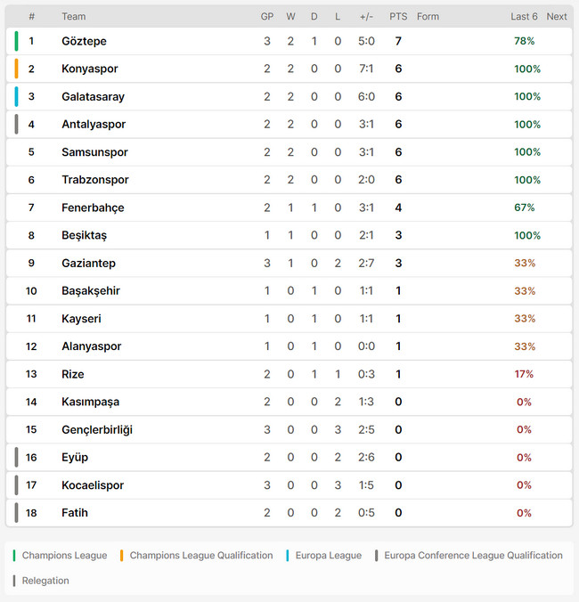Screen dimensions: 579x602
Task: Click the Form column header
Action: coord(428,17)
